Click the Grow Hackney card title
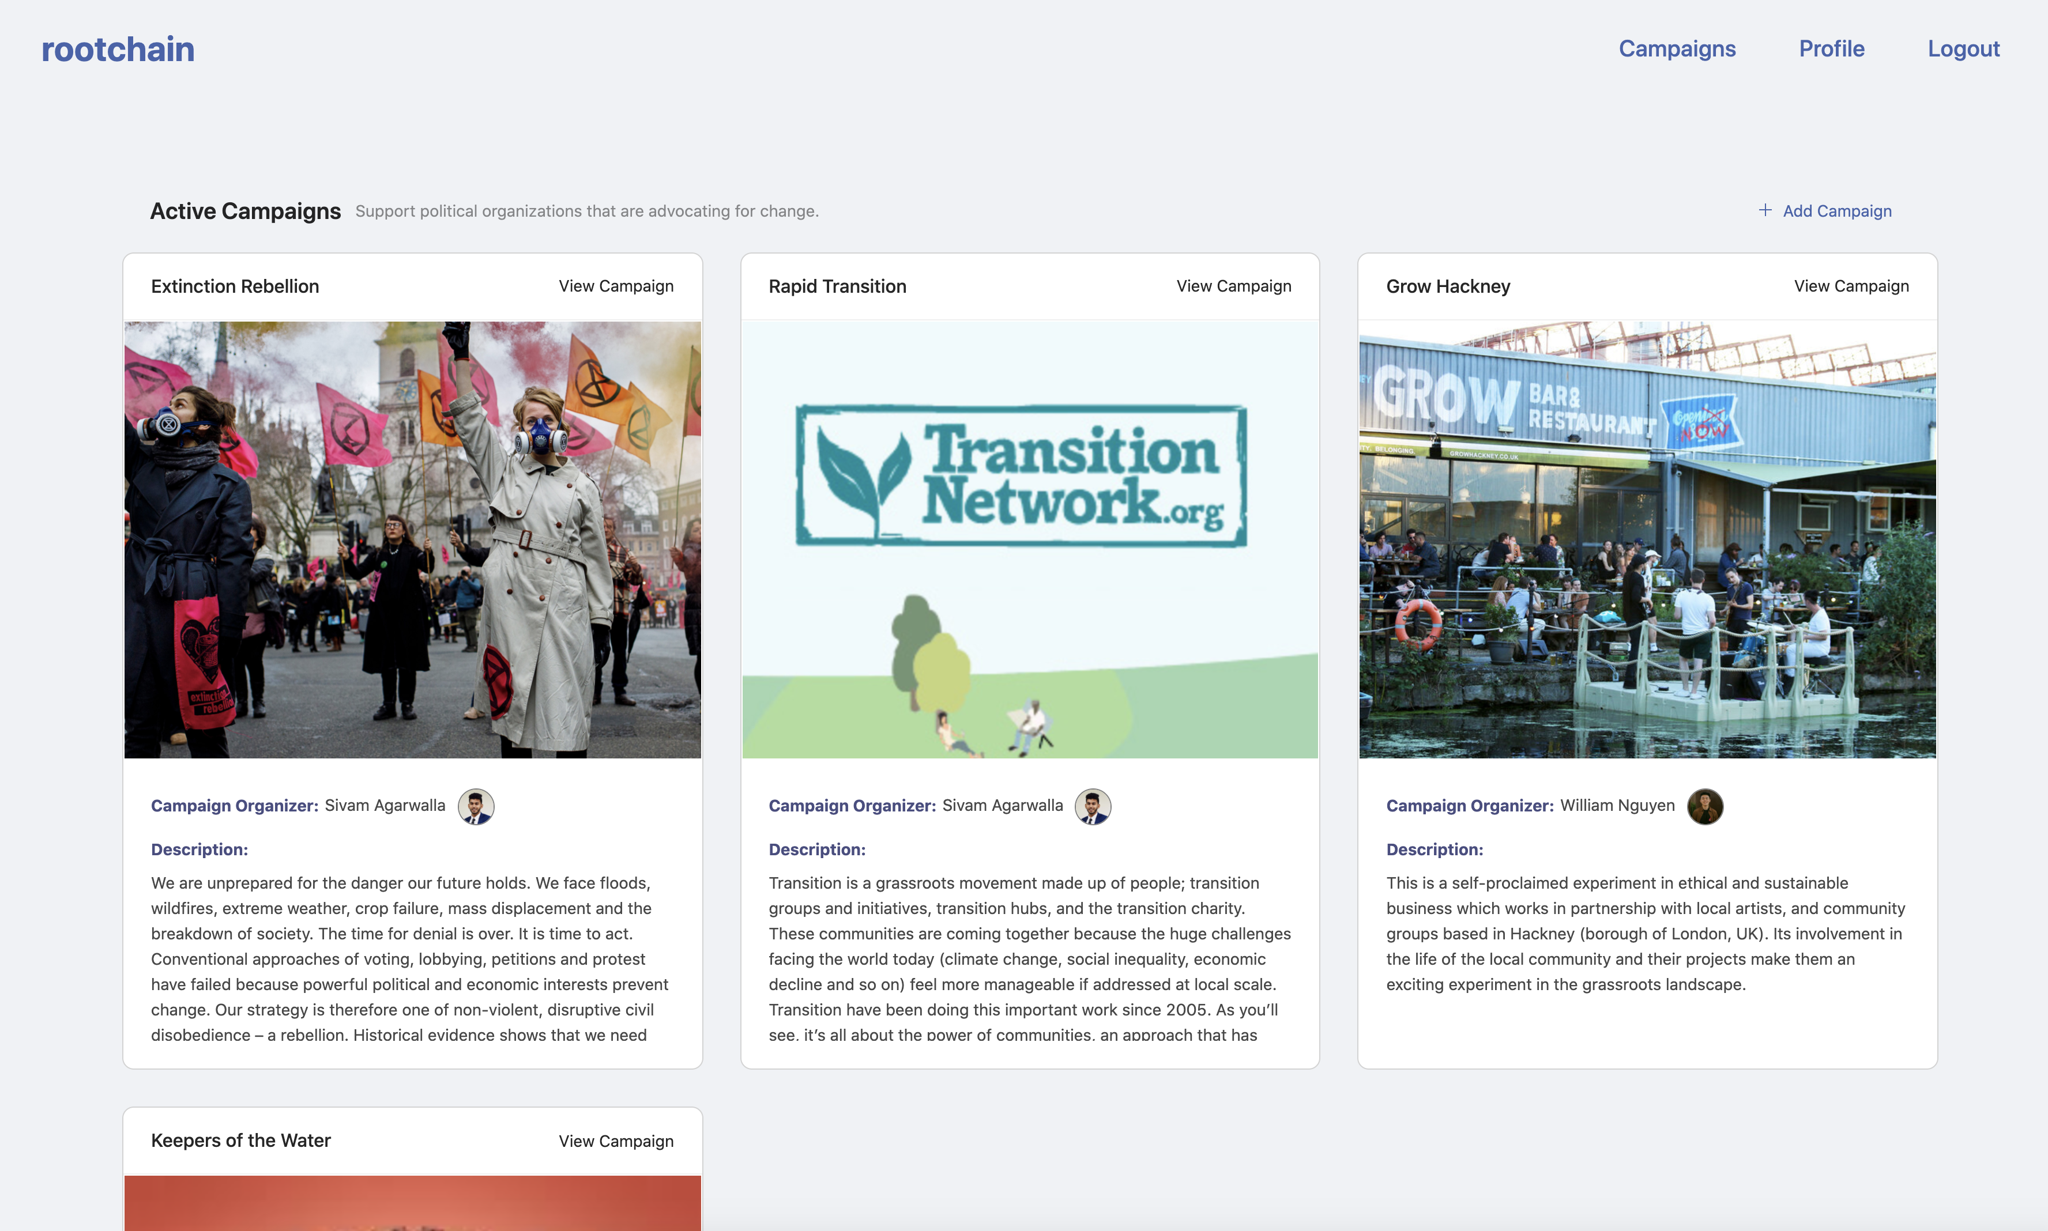This screenshot has width=2048, height=1231. (x=1447, y=287)
